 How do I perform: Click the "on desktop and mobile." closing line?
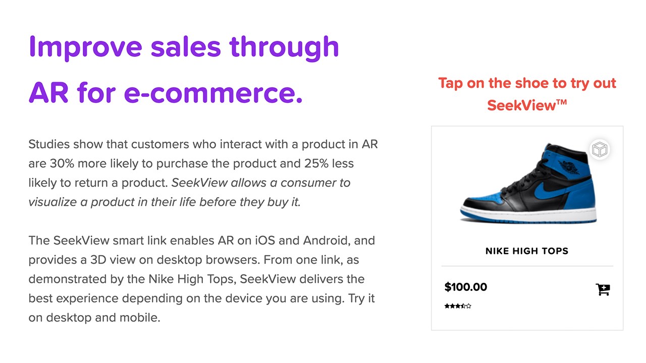[x=94, y=318]
